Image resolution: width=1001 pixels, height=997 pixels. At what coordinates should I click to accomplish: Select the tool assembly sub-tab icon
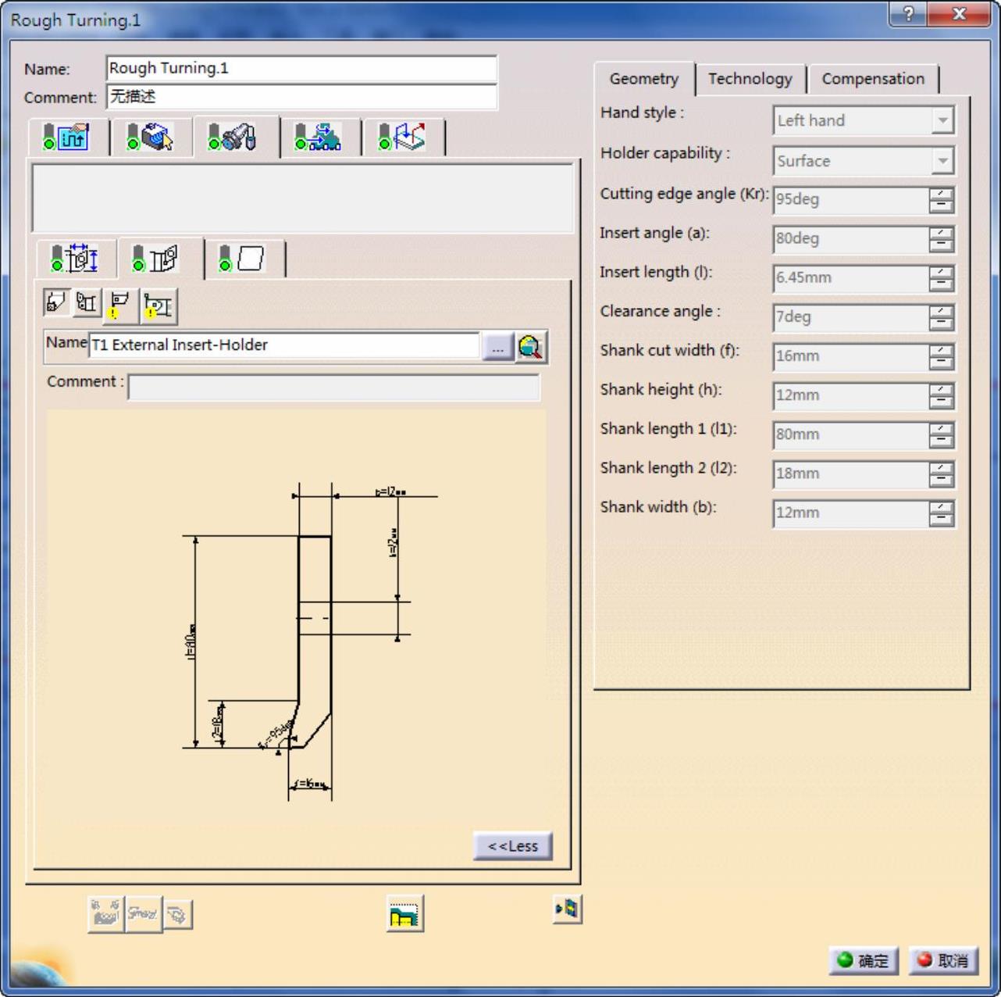[74, 259]
